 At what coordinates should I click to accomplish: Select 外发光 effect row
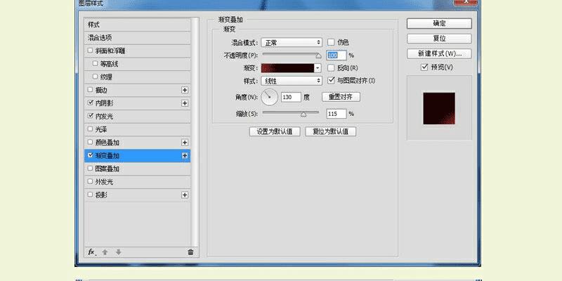137,182
